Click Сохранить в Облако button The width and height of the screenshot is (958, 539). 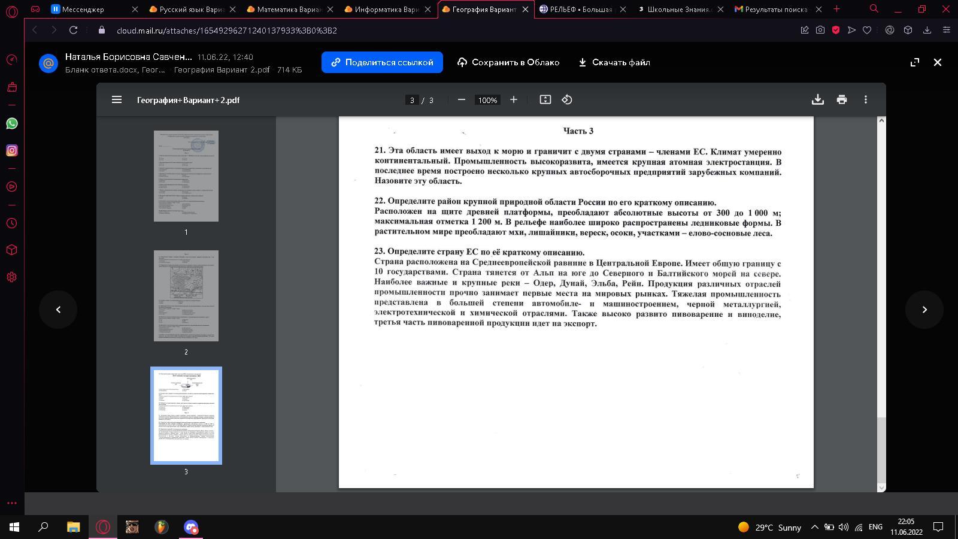point(508,62)
